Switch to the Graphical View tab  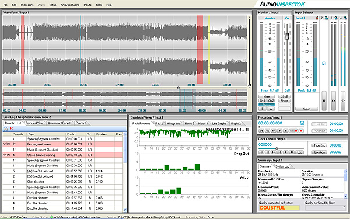tap(34, 123)
